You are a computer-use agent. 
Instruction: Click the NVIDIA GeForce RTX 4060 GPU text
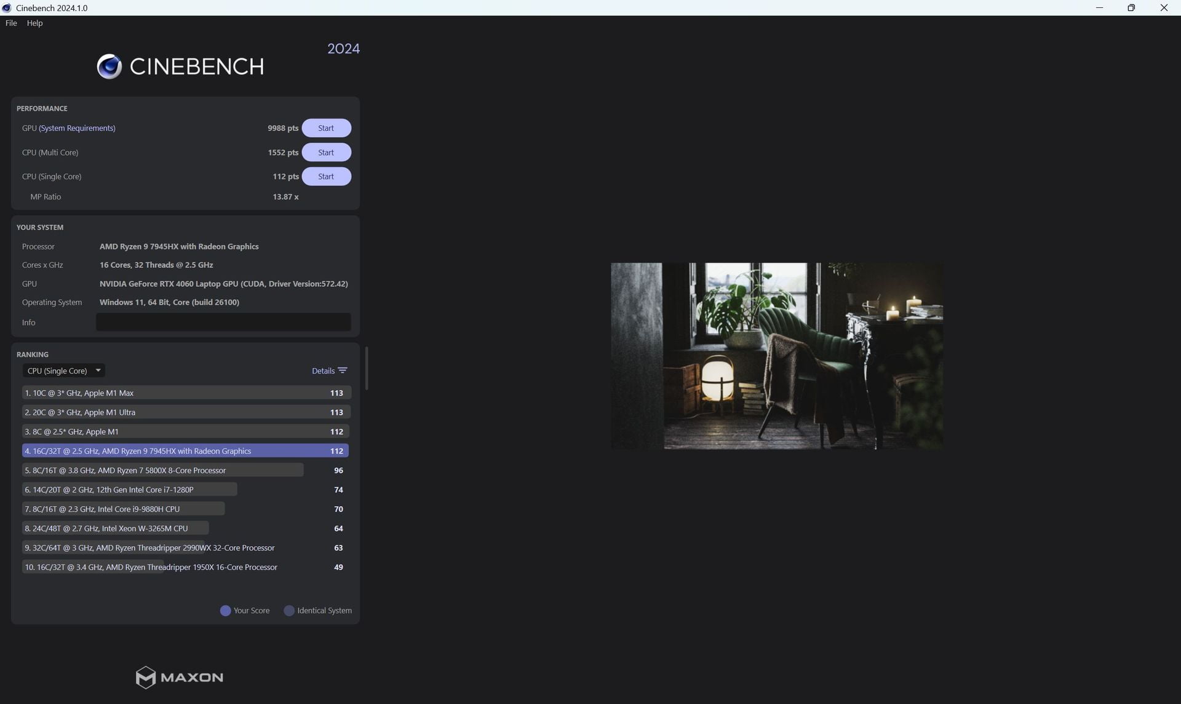[x=224, y=284]
